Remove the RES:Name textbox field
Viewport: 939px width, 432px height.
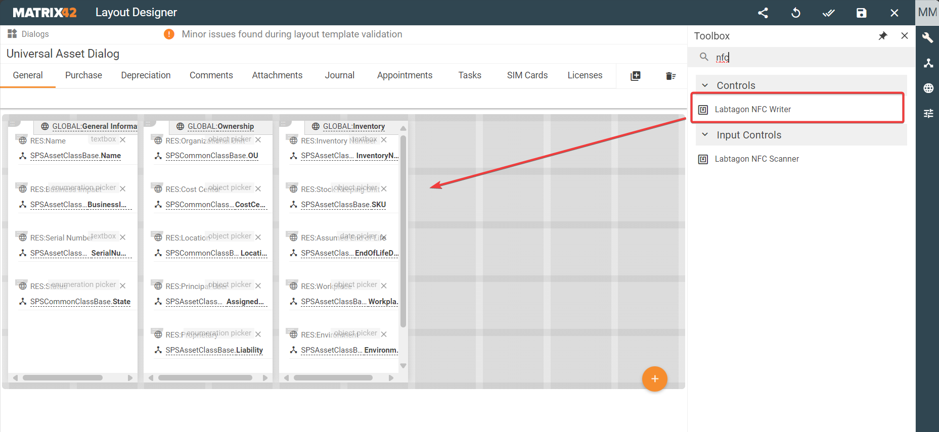(123, 139)
